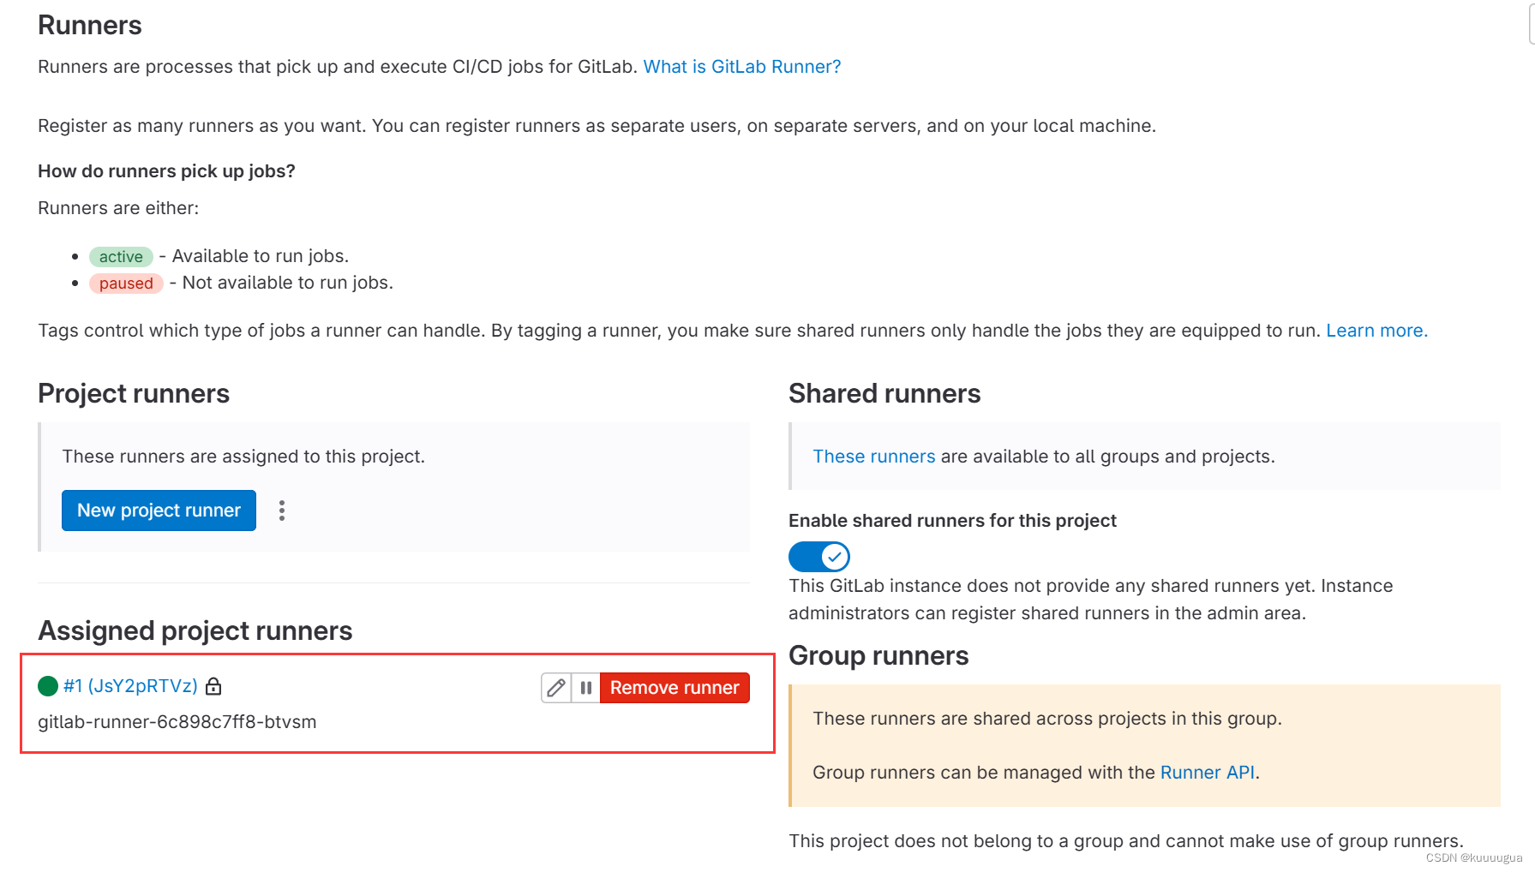The image size is (1535, 872).
Task: Click the Runners page title
Action: point(90,26)
